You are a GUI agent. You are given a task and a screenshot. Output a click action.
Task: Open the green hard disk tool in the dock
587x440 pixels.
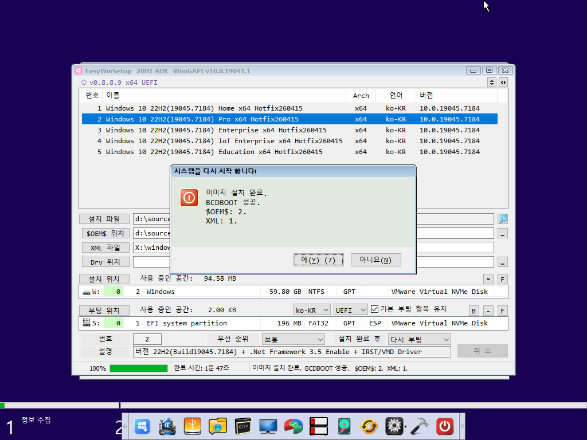point(344,426)
